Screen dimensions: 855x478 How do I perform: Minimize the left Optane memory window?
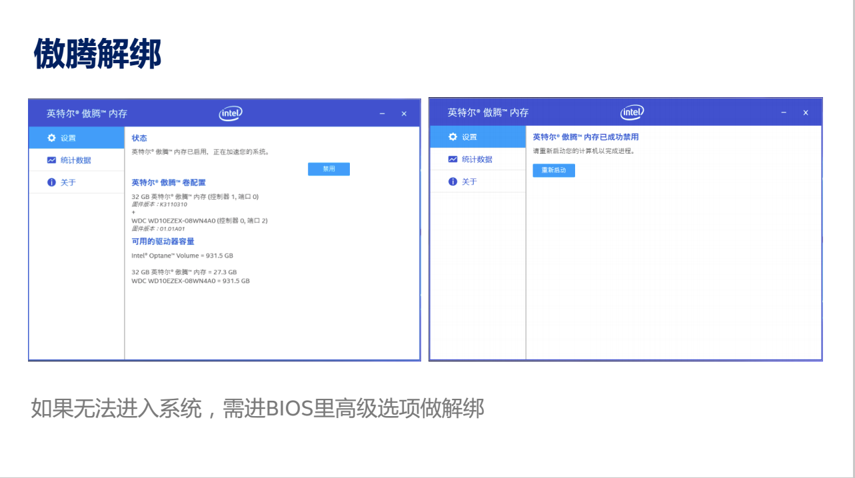(383, 114)
